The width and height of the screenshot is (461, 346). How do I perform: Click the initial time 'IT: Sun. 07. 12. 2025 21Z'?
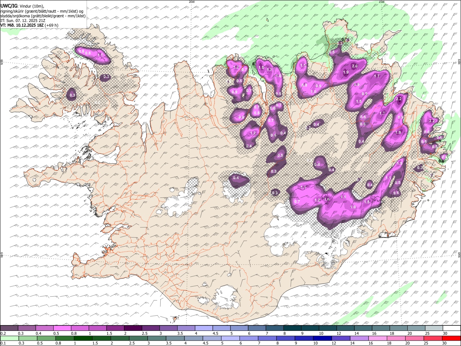[23, 21]
